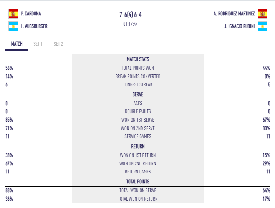Image resolution: width=275 pixels, height=208 pixels.
Task: Select player name L. Augsburger
Action: click(34, 26)
